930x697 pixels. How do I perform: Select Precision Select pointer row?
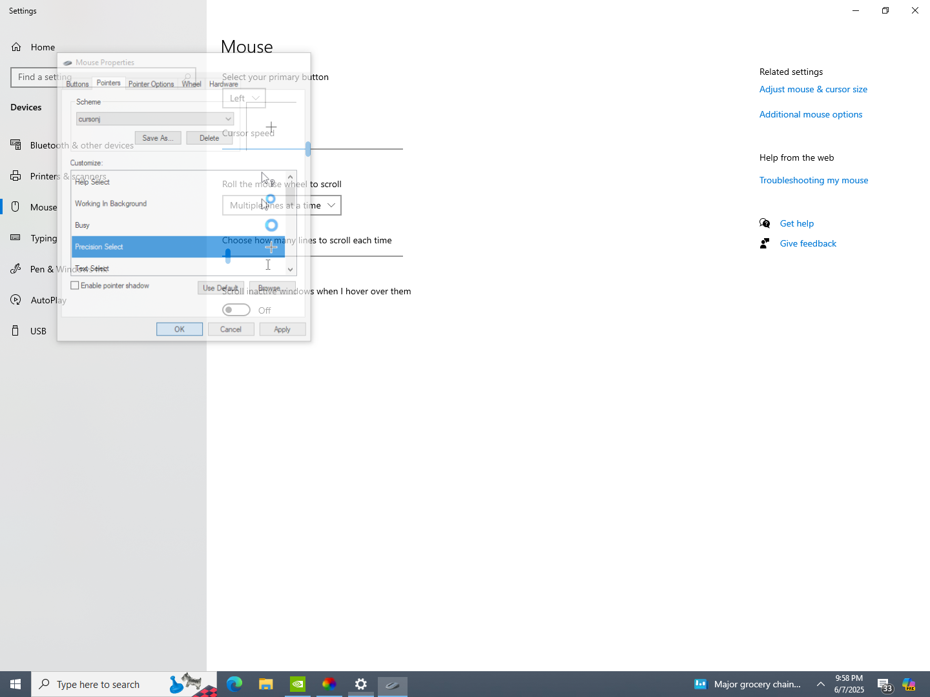click(178, 247)
